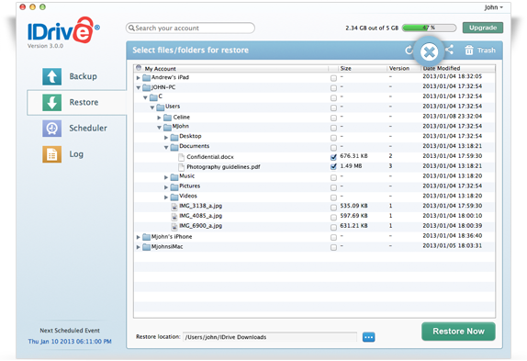Check the Music folder checkbox

(333, 177)
